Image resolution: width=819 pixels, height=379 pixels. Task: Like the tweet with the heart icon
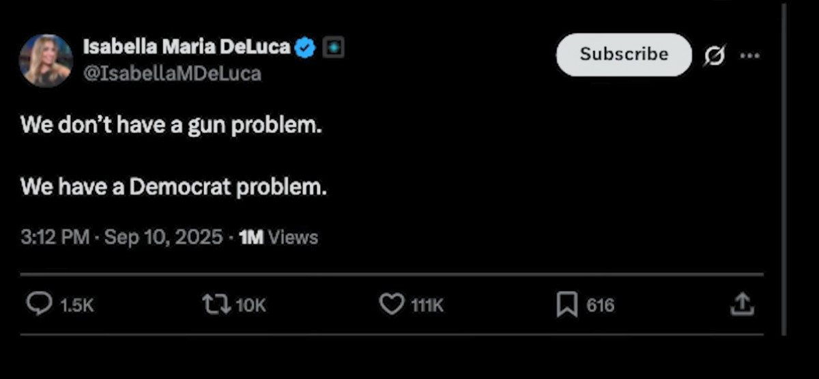click(x=391, y=305)
